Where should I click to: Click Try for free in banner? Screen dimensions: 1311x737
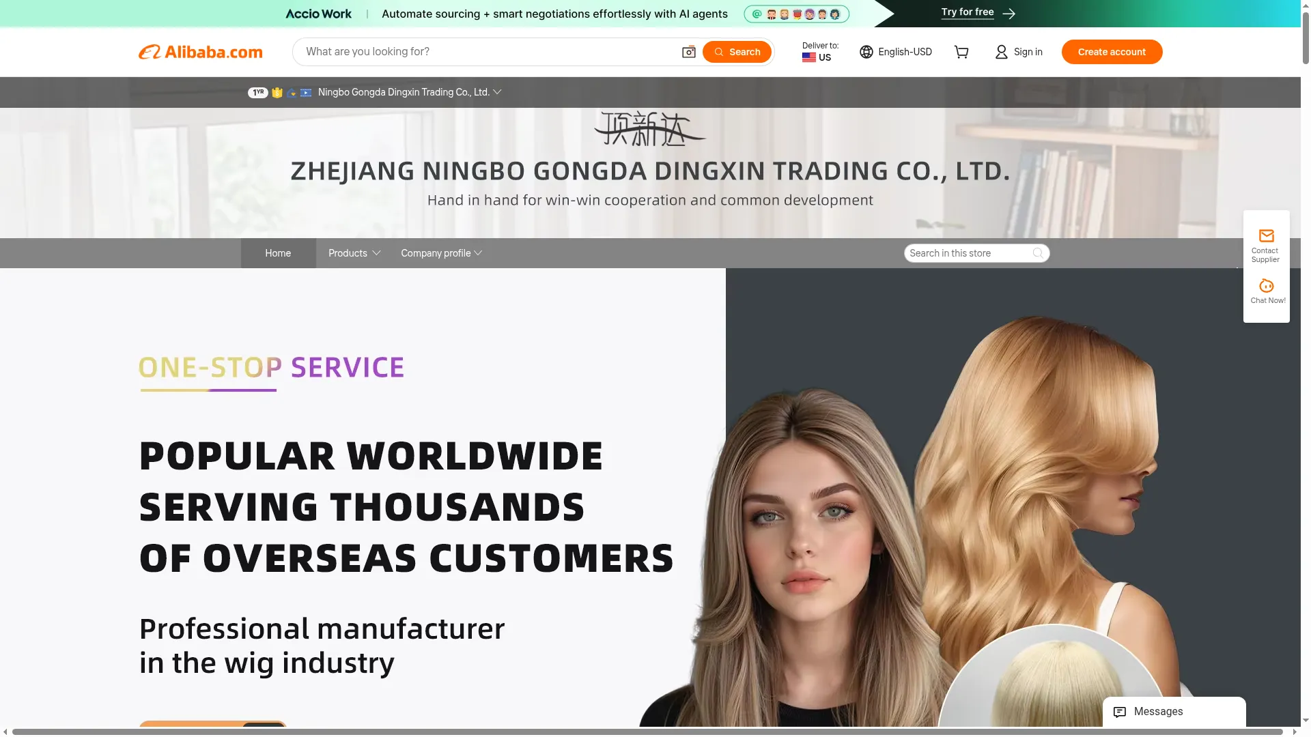click(967, 12)
